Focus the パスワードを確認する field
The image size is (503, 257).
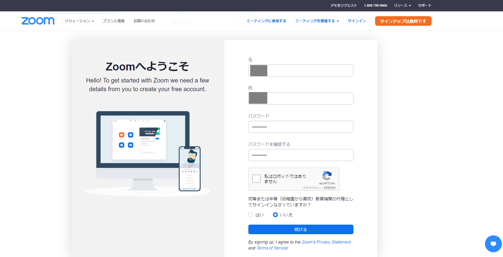301,155
